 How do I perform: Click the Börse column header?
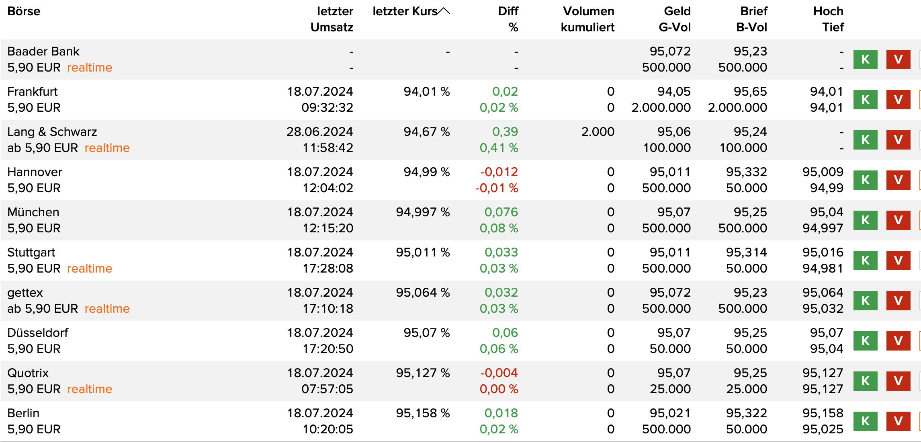(24, 11)
